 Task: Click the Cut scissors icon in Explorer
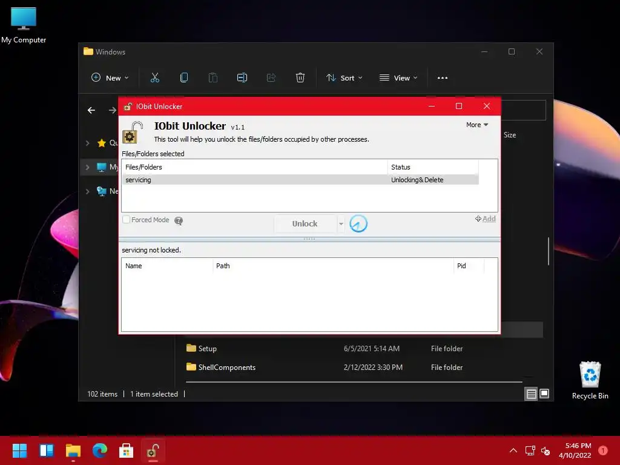coord(154,77)
